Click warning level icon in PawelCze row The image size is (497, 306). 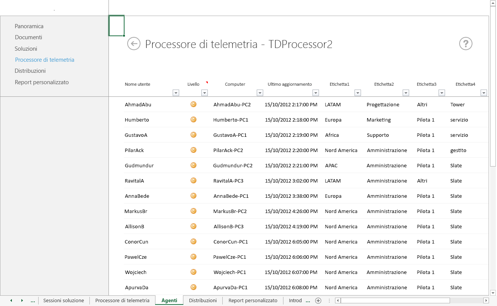(193, 256)
